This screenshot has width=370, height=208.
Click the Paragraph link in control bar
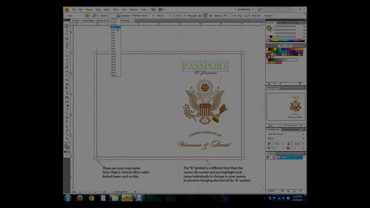point(192,16)
